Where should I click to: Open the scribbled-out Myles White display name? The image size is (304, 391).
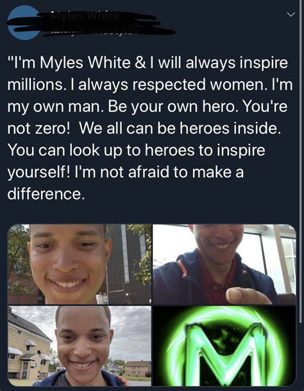coord(85,17)
